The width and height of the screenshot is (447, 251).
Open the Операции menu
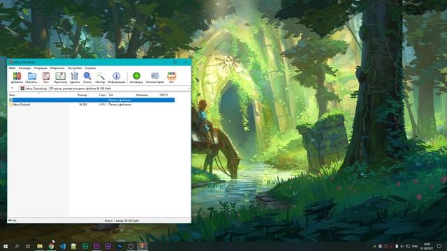pyautogui.click(x=41, y=68)
